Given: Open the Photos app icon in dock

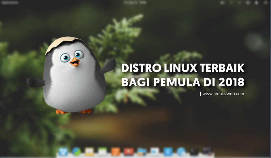Looking at the screenshot, I should point(142,152).
